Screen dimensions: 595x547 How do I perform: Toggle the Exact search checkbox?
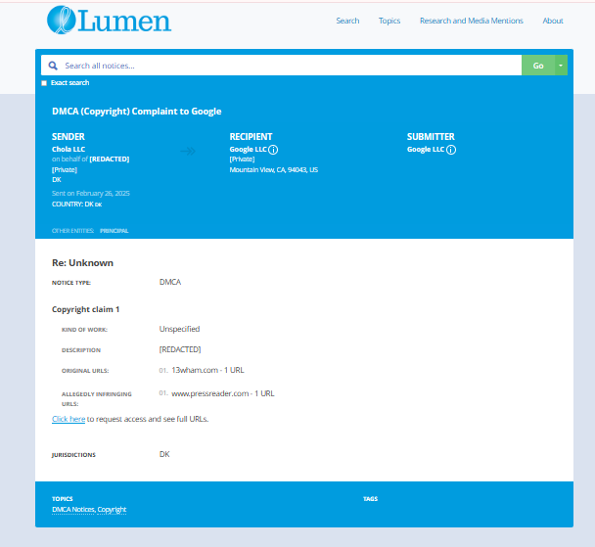point(44,83)
